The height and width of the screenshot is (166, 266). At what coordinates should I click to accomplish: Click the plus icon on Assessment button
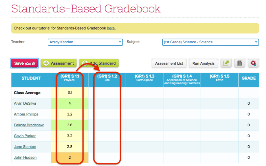[x=46, y=63]
